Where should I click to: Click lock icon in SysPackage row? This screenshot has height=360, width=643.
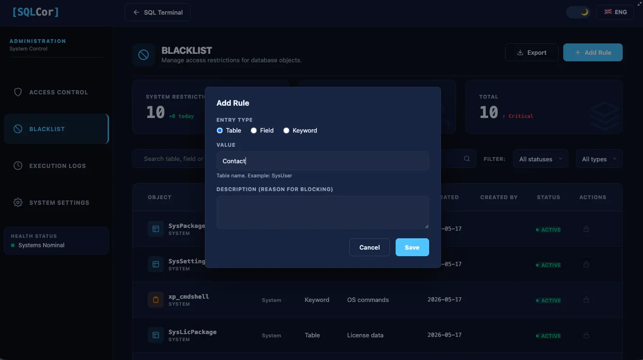pos(586,229)
